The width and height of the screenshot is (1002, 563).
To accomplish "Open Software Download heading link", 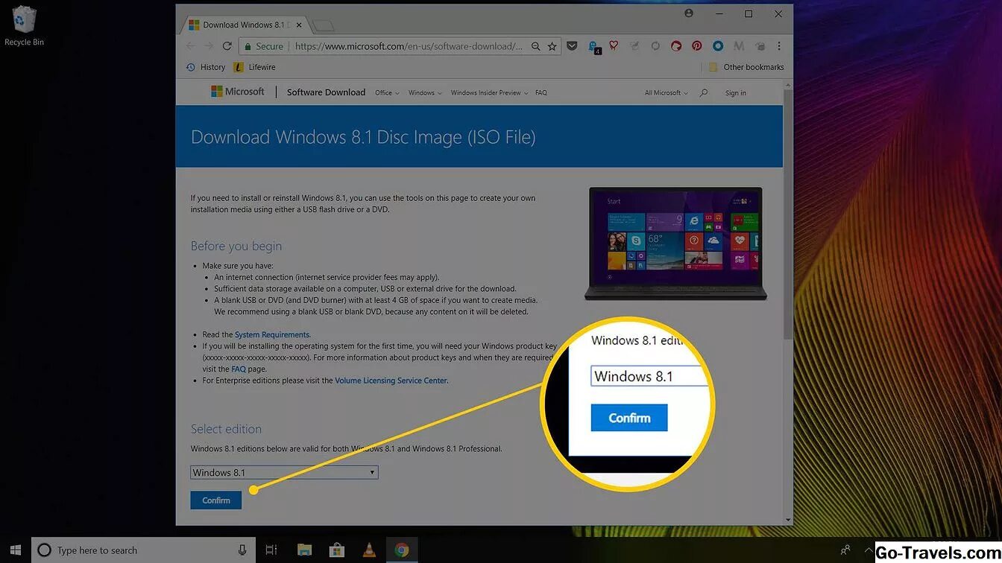I will (326, 92).
